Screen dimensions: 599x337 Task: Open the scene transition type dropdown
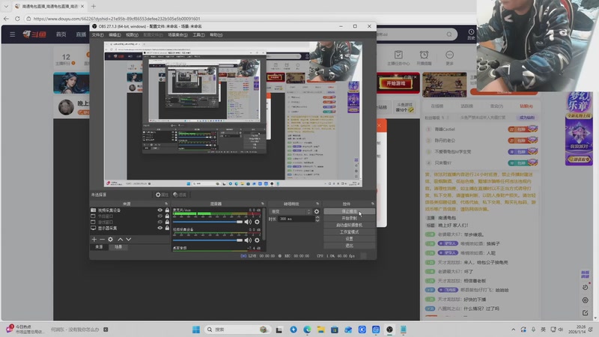point(291,211)
